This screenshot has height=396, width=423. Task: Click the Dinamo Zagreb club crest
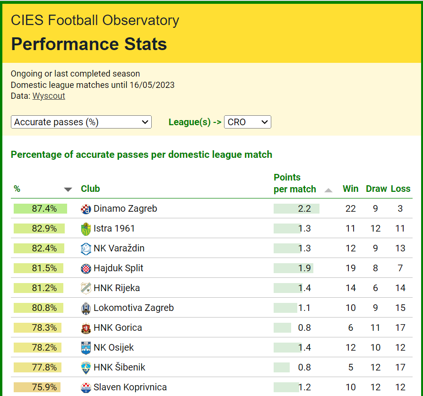point(86,209)
